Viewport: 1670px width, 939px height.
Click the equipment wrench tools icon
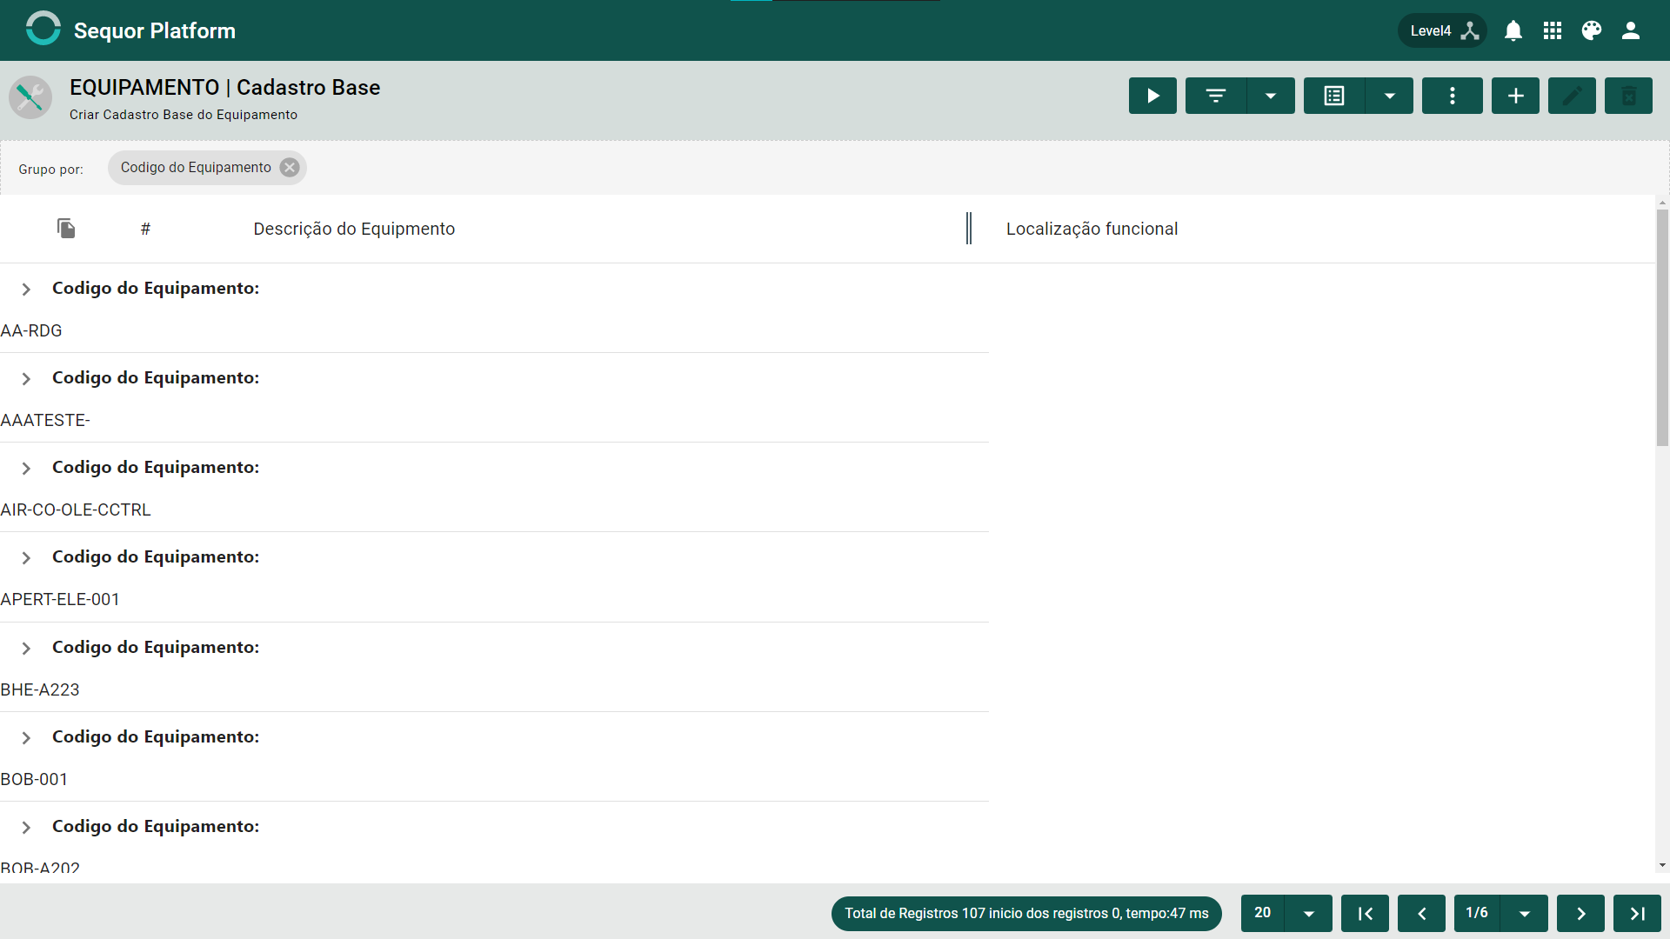30,97
